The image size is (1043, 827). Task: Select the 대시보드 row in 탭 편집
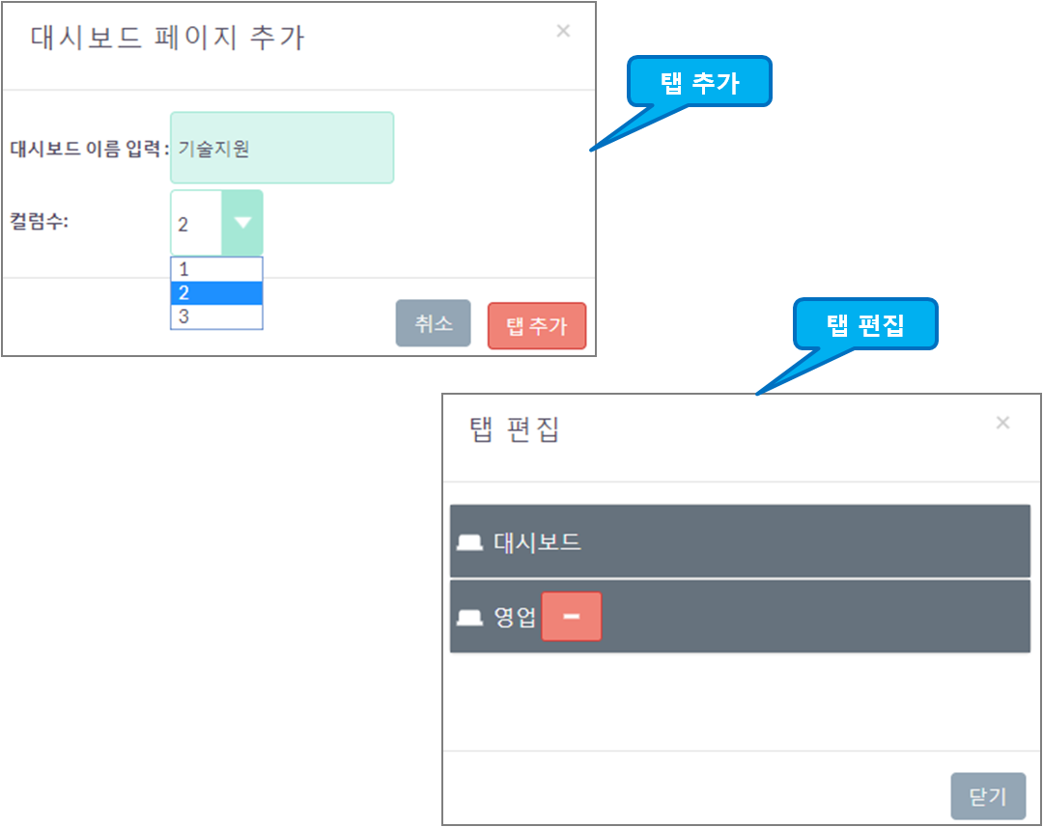pyautogui.click(x=741, y=541)
